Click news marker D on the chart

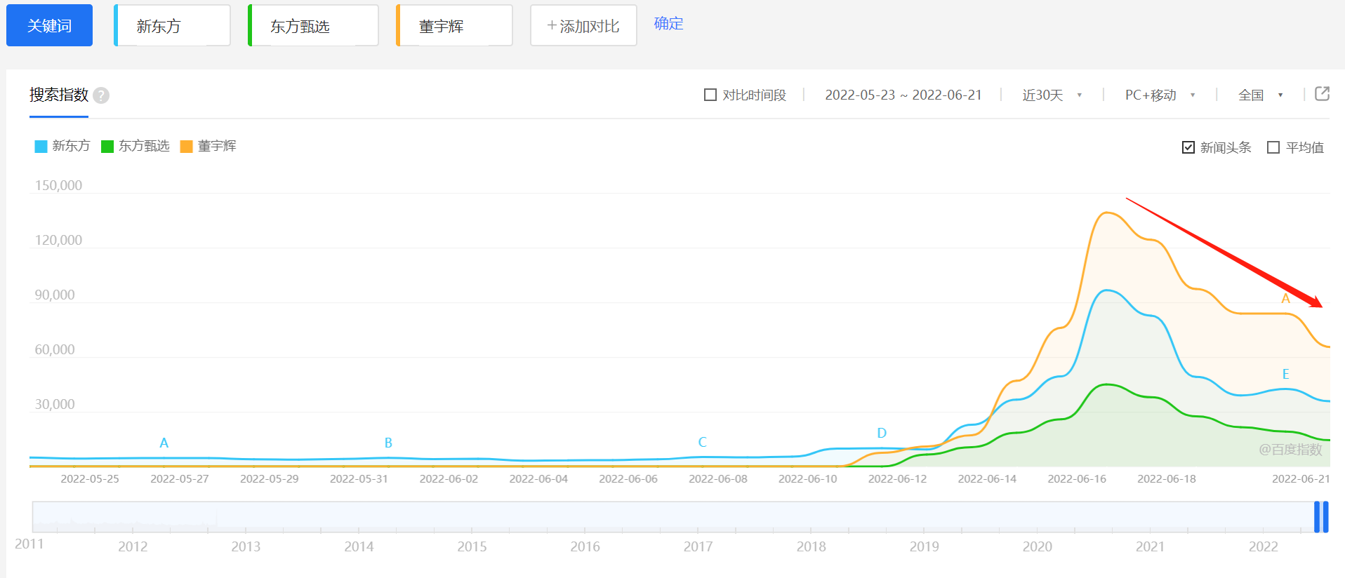click(882, 433)
